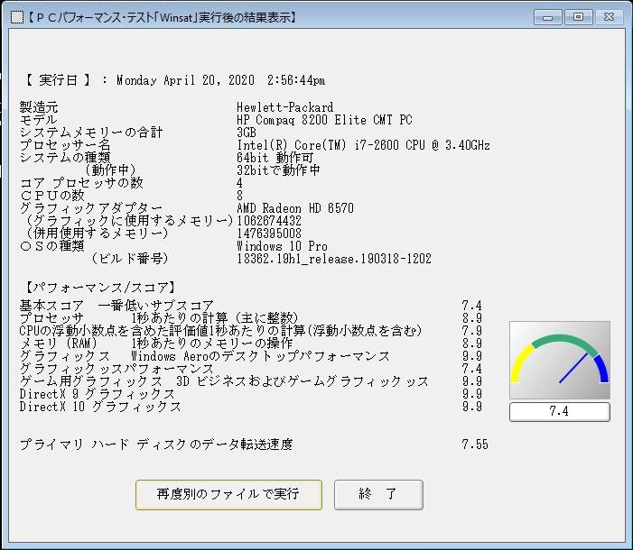Image resolution: width=633 pixels, height=550 pixels.
Task: Click the システムメモリーの合計 label
Action: (91, 133)
